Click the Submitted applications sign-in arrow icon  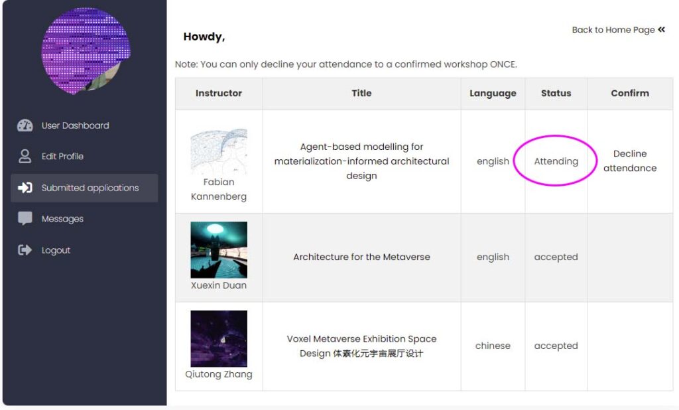tap(25, 188)
